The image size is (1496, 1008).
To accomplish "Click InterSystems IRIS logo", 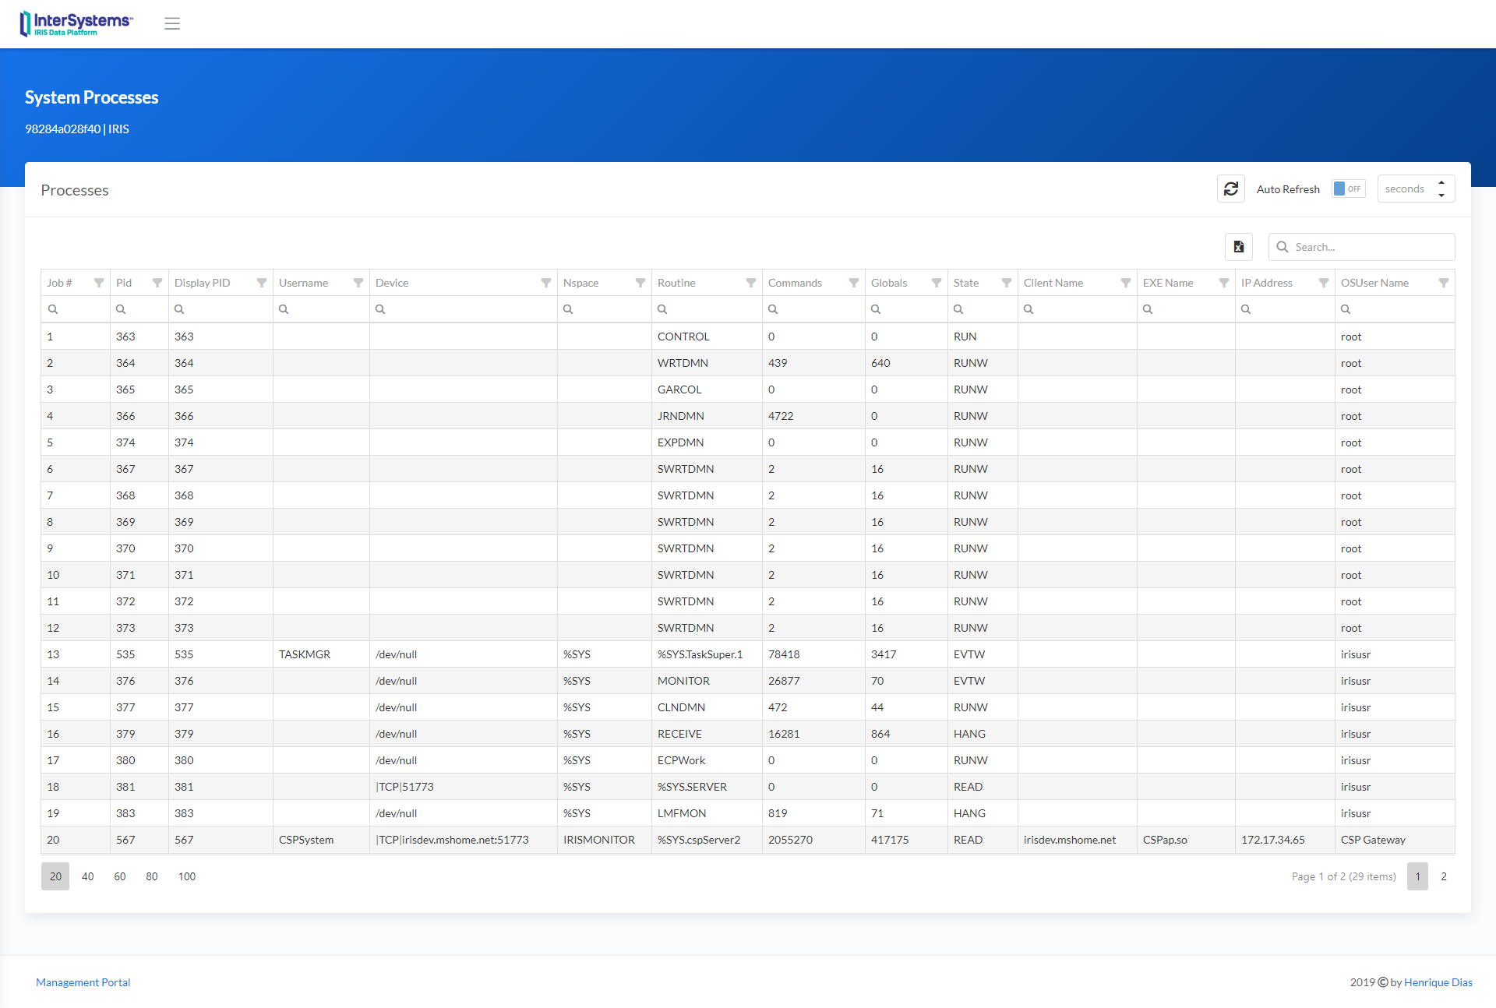I will coord(76,23).
